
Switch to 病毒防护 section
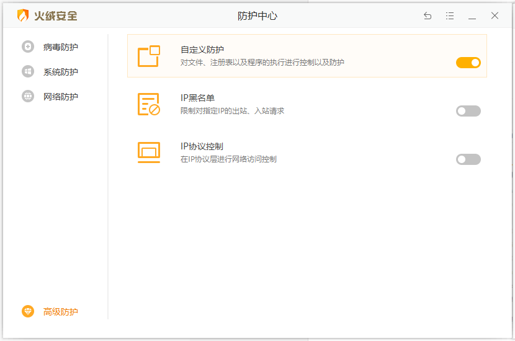(60, 47)
